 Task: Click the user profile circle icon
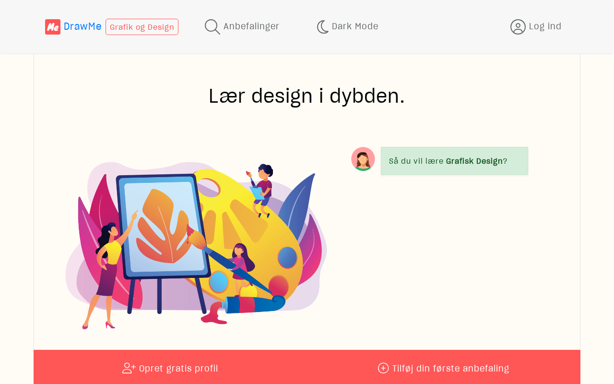click(518, 27)
